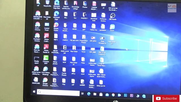This screenshot has width=181, height=102.
Task: Select the Adobe Creative Cloud icon
Action: pos(46,37)
